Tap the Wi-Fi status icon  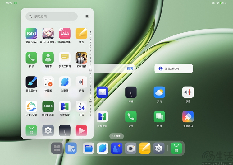(x=217, y=3)
